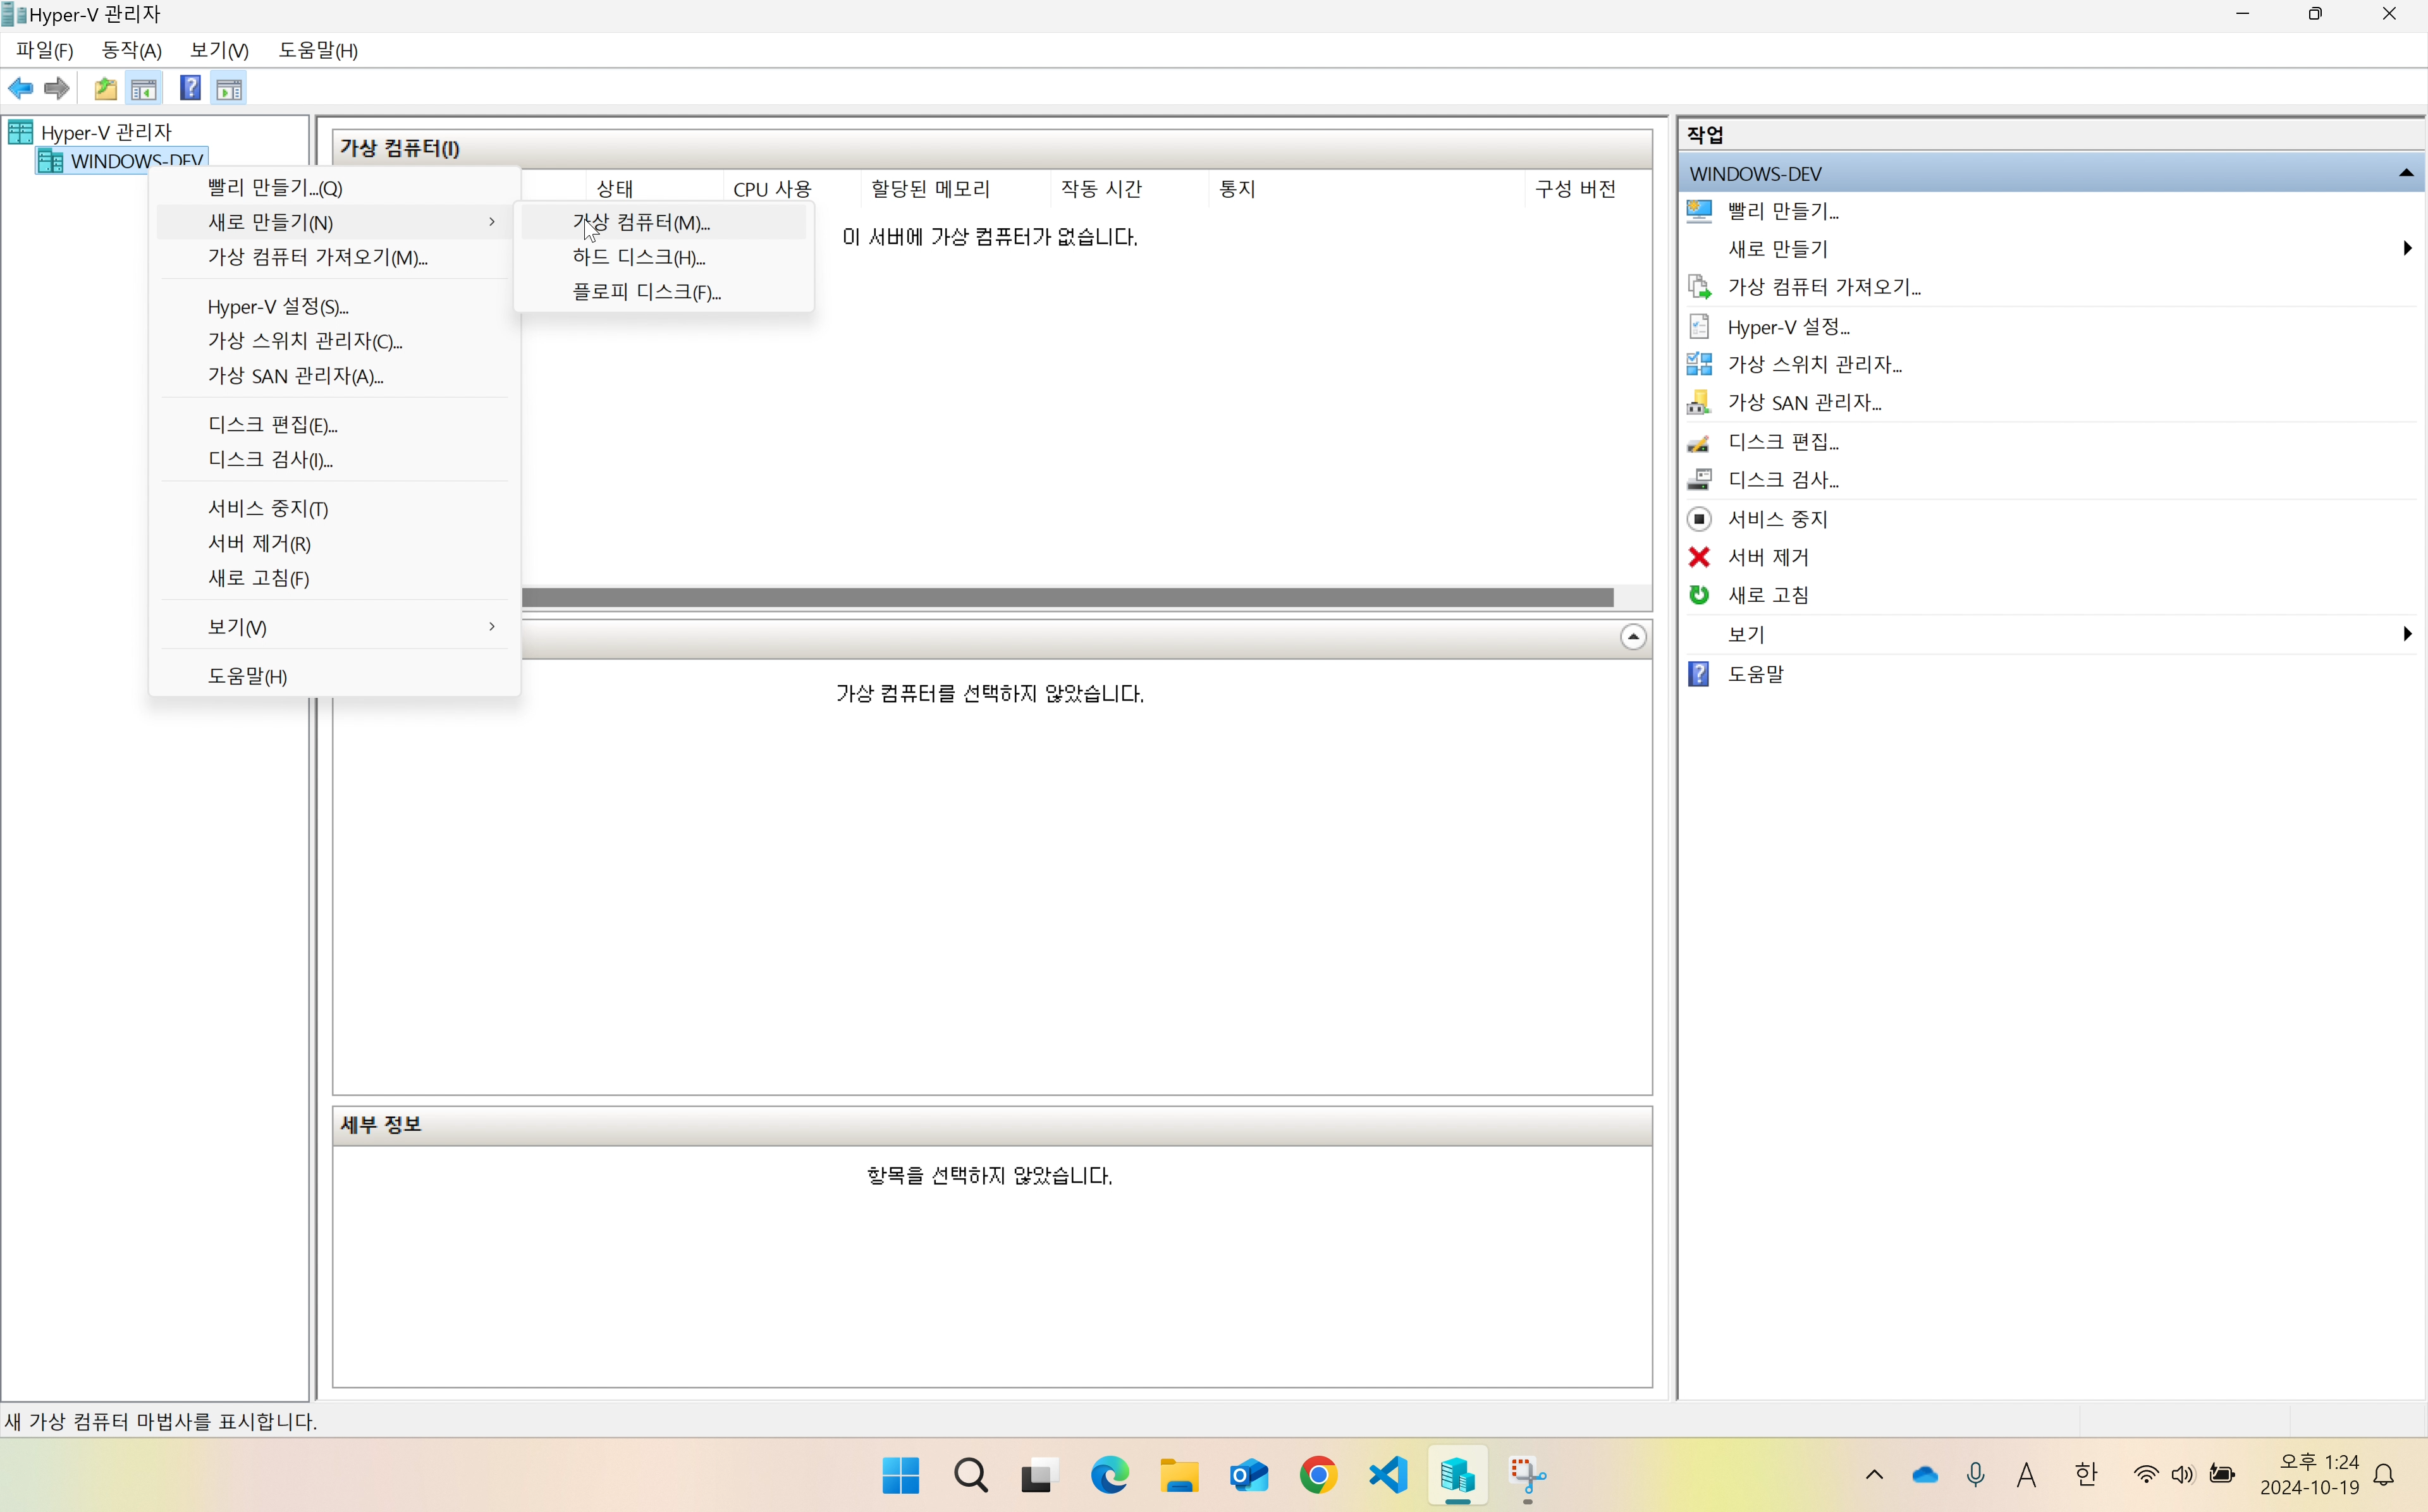The height and width of the screenshot is (1512, 2428).
Task: Choose 하드 디스크(H)... from the submenu
Action: tap(639, 257)
